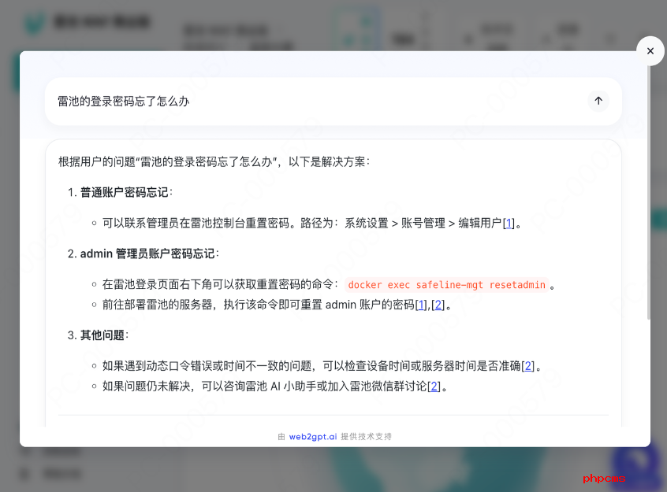Open reference [2] after admin 账户的密码[1],

438,305
